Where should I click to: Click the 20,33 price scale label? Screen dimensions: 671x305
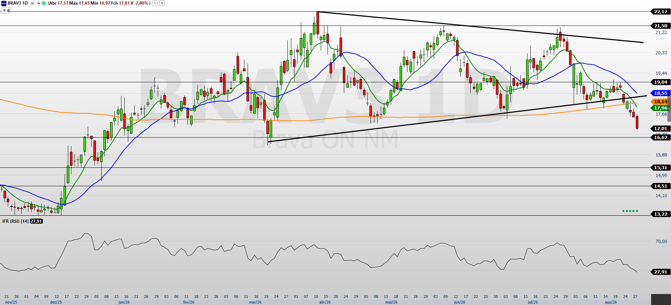click(661, 53)
